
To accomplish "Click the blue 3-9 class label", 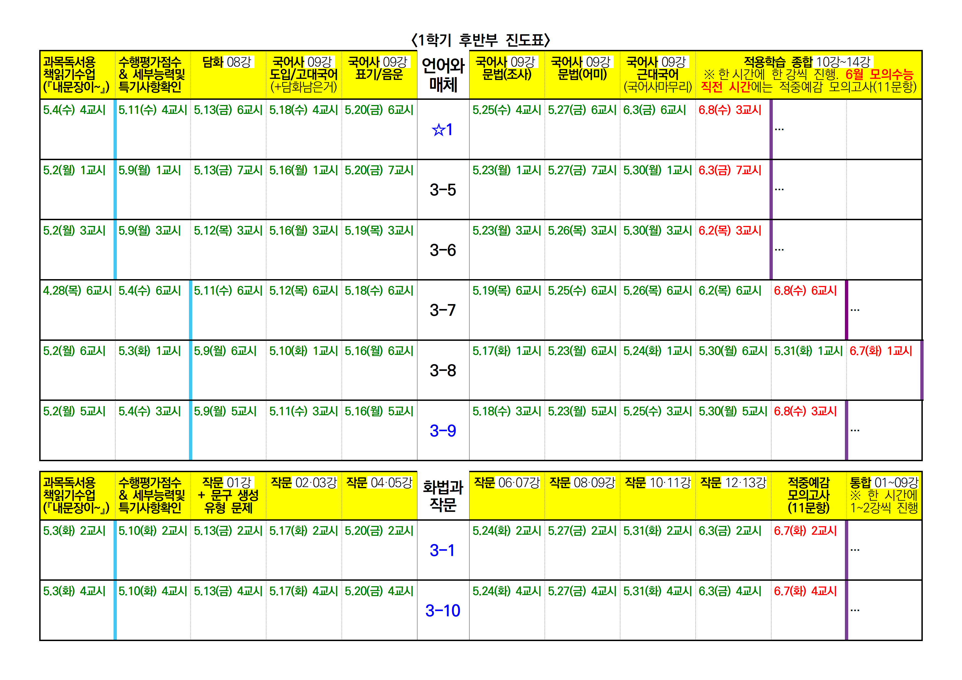I will point(443,431).
